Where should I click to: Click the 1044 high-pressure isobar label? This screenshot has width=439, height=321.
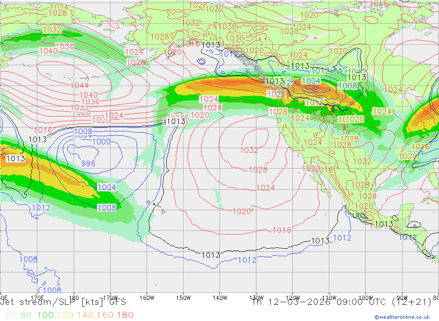pos(79,85)
